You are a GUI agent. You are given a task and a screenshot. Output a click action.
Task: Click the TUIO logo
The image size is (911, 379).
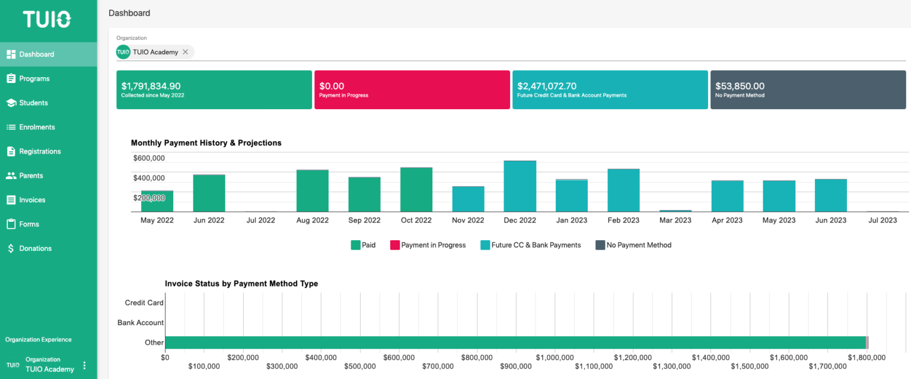point(47,20)
